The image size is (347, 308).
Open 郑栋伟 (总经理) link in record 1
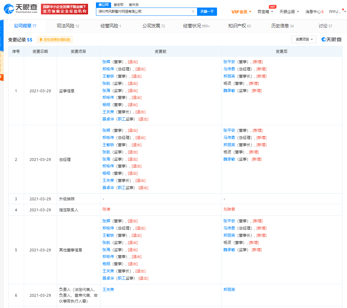(x=108, y=69)
